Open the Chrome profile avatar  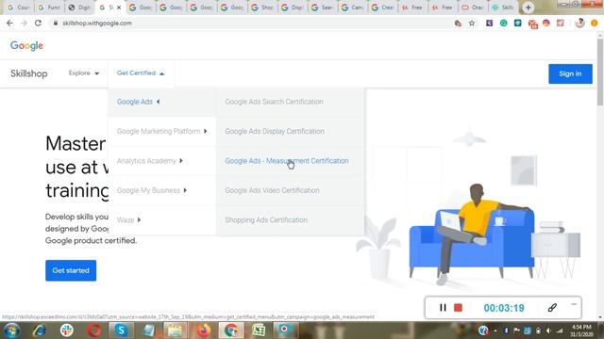point(579,23)
